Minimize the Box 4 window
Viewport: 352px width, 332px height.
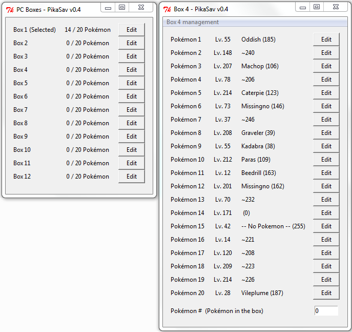click(x=303, y=7)
